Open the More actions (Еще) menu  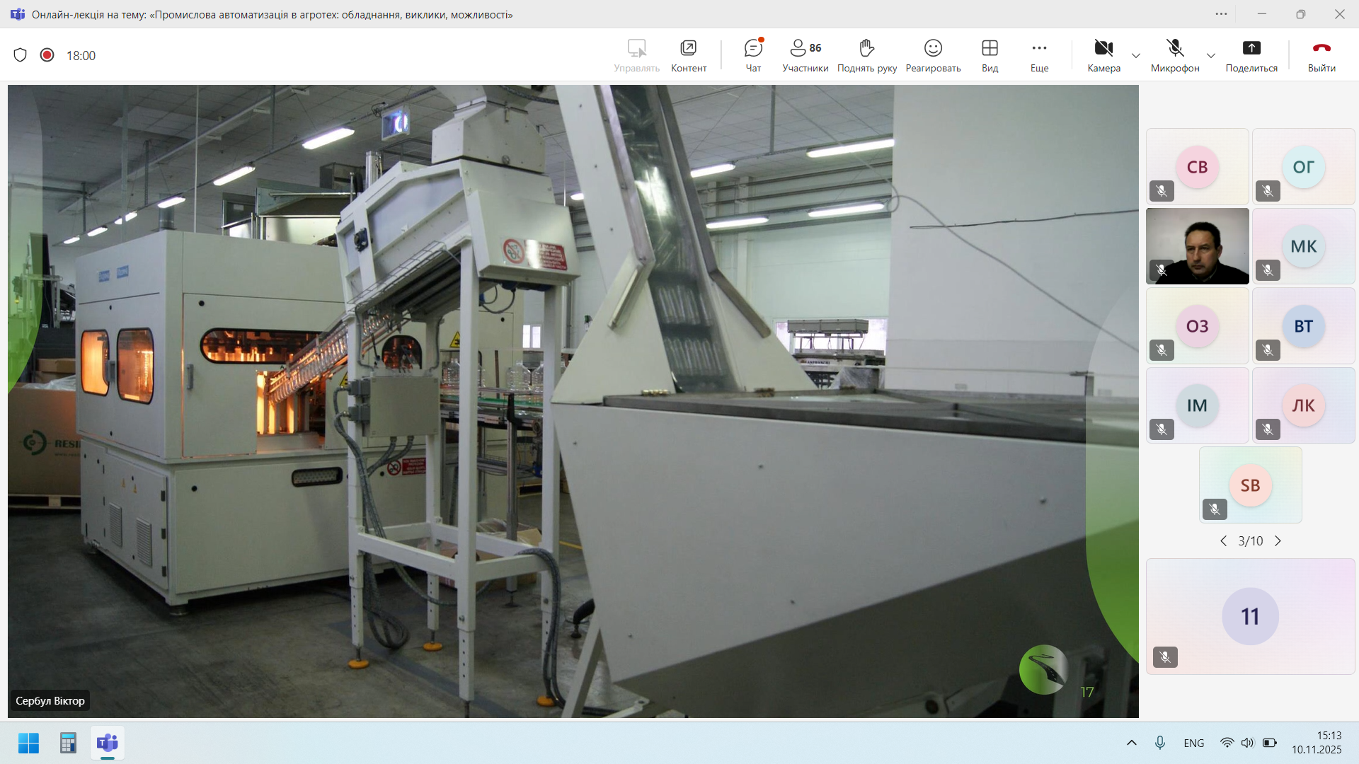point(1039,55)
